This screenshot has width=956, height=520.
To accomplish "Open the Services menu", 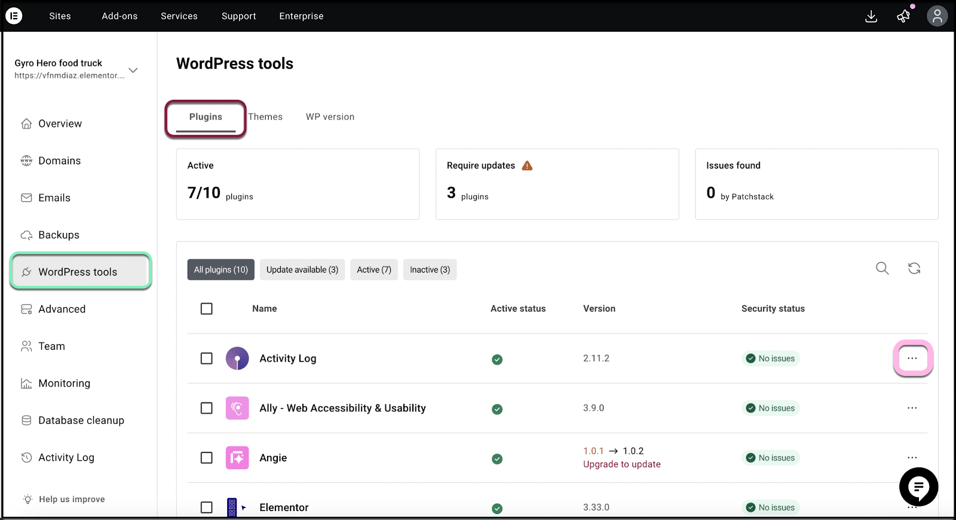I will tap(179, 16).
